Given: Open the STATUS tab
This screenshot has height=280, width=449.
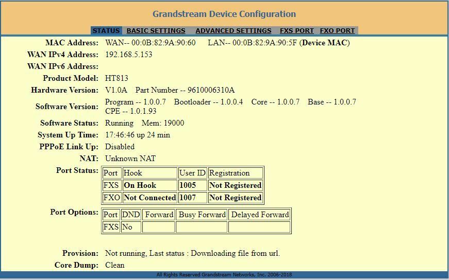Looking at the screenshot, I should [x=106, y=30].
